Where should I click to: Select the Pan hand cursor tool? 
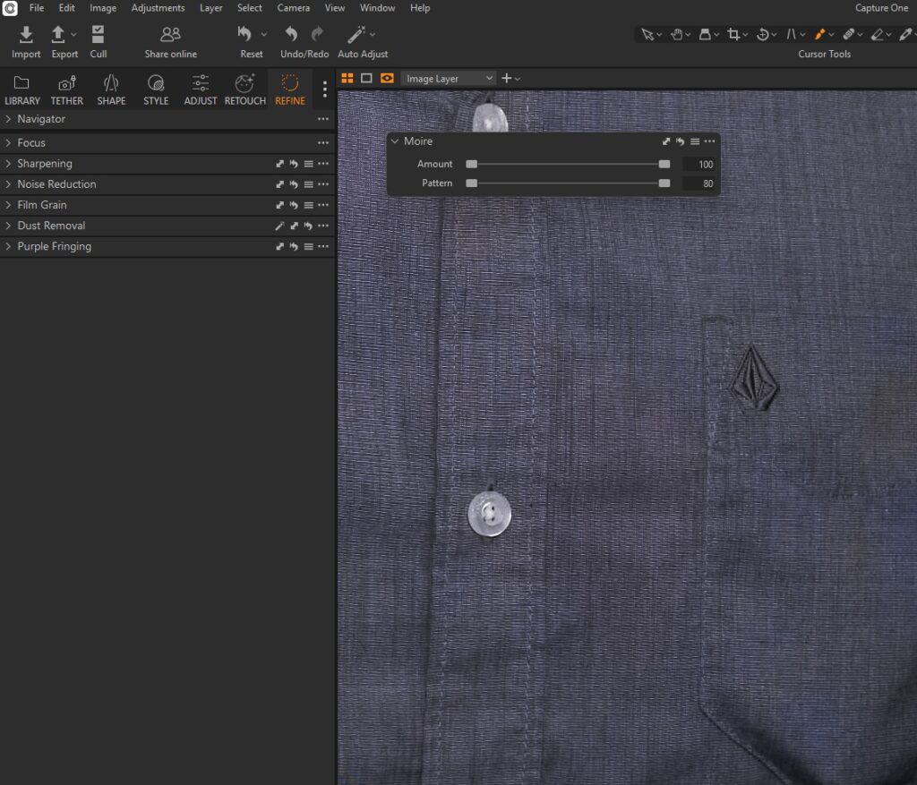[677, 34]
